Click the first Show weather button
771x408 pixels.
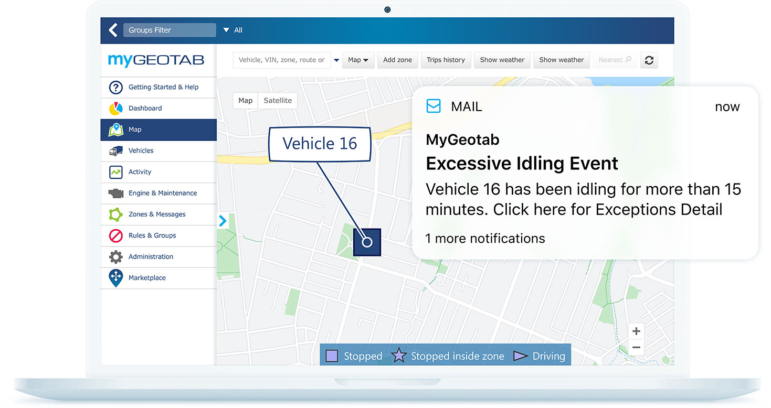click(x=502, y=60)
